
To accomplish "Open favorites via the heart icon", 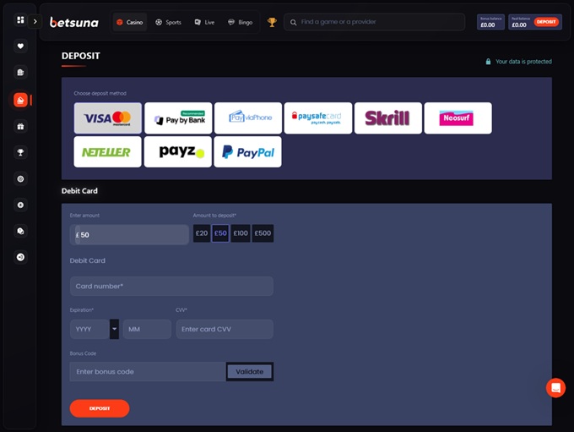I will (x=20, y=46).
